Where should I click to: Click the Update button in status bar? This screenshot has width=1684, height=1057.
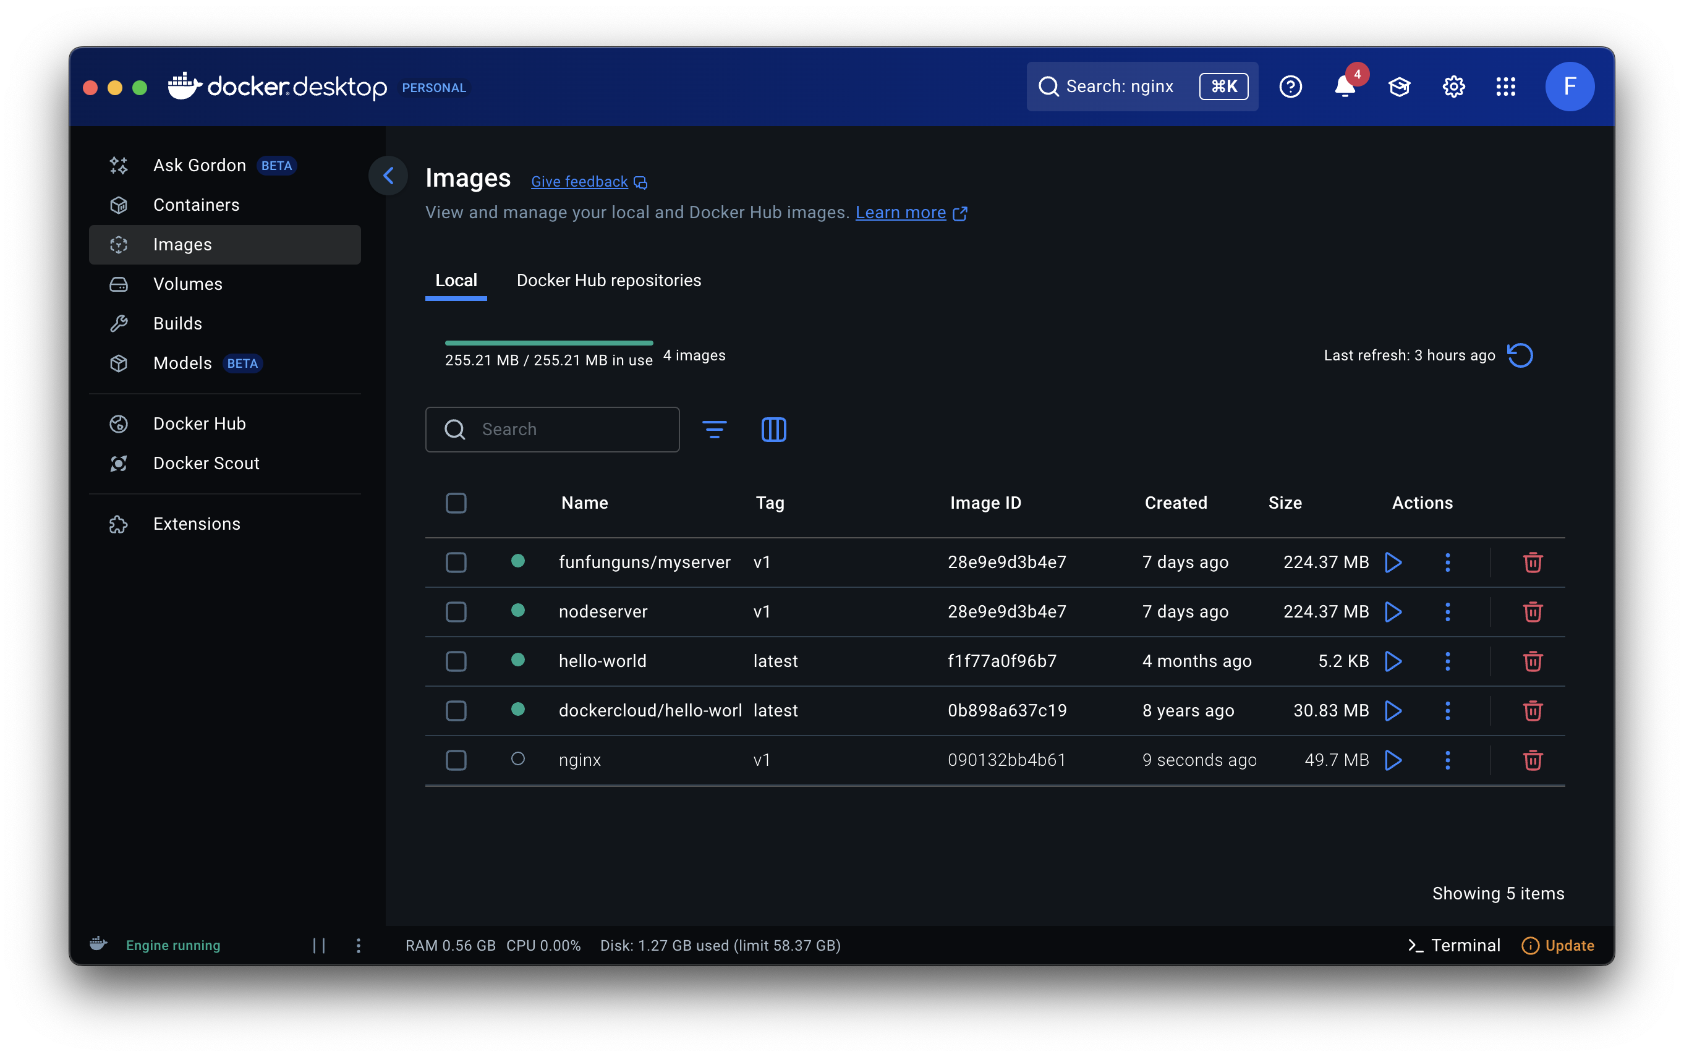(1558, 945)
